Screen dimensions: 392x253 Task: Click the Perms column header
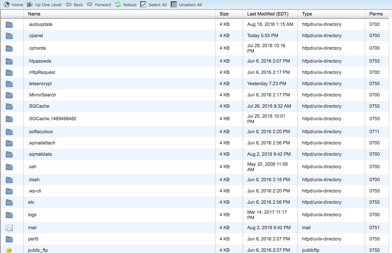point(376,14)
